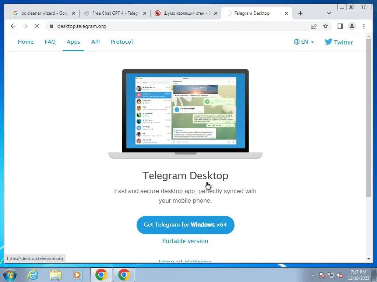Click the vertical scrollbar thumb
This screenshot has height=282, width=377.
coord(369,118)
